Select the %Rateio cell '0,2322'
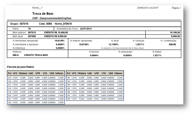The height and width of the screenshot is (115, 194). [x=82, y=99]
